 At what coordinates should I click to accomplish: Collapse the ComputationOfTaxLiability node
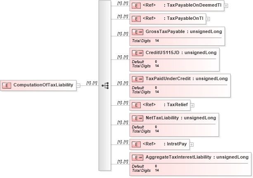(x=78, y=85)
